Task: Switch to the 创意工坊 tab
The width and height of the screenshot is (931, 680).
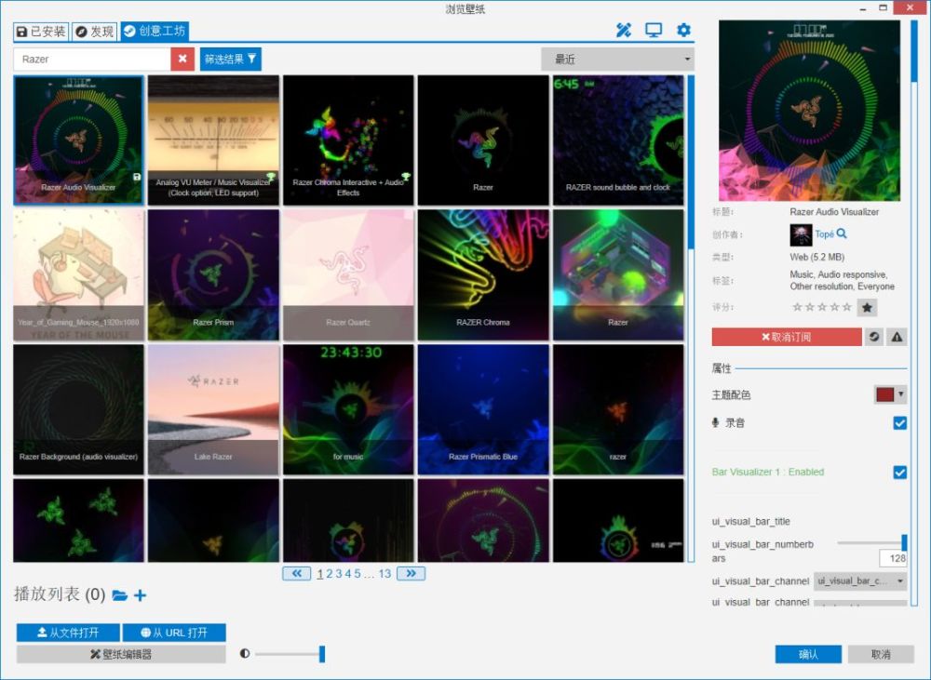Action: coord(155,32)
